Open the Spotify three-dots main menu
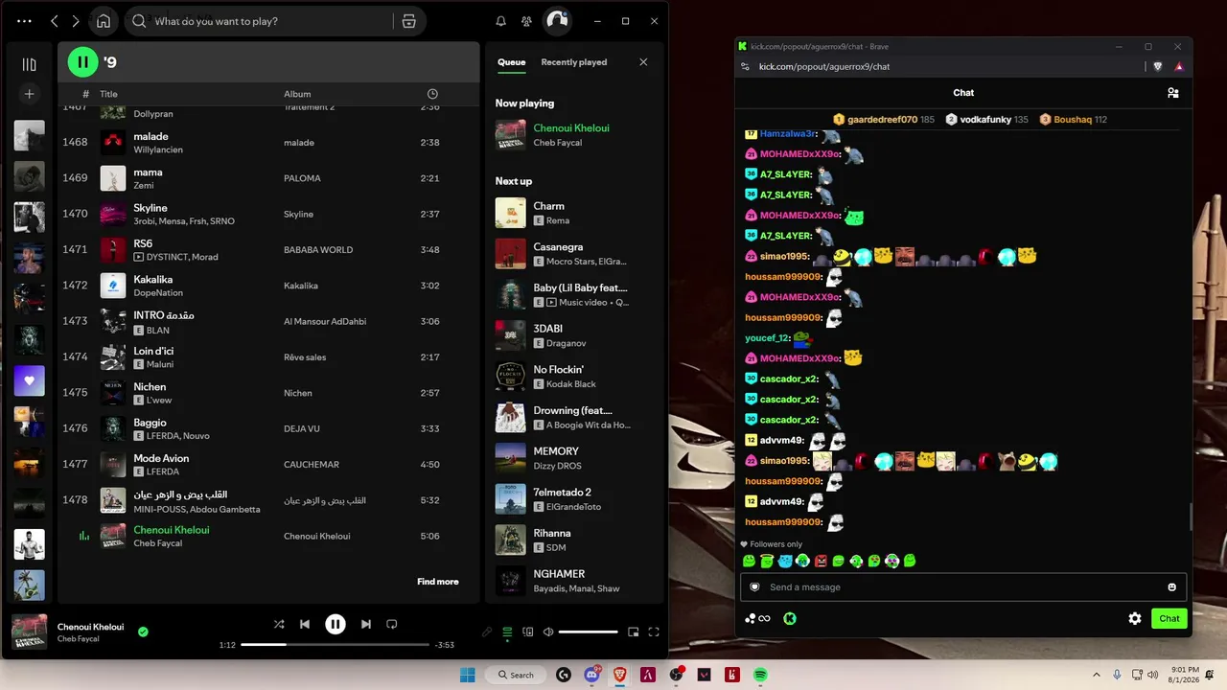 [24, 21]
